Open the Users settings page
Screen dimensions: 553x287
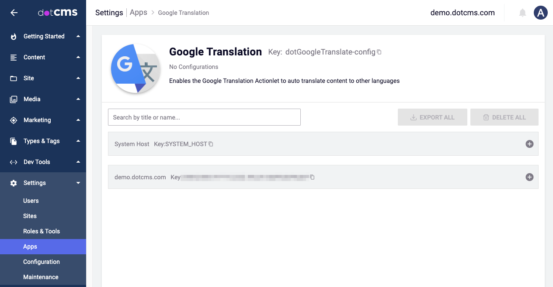31,201
